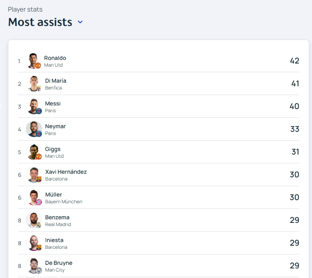Click Xavi Hernández's player avatar
Viewport: 312px width, 278px height.
(x=34, y=175)
